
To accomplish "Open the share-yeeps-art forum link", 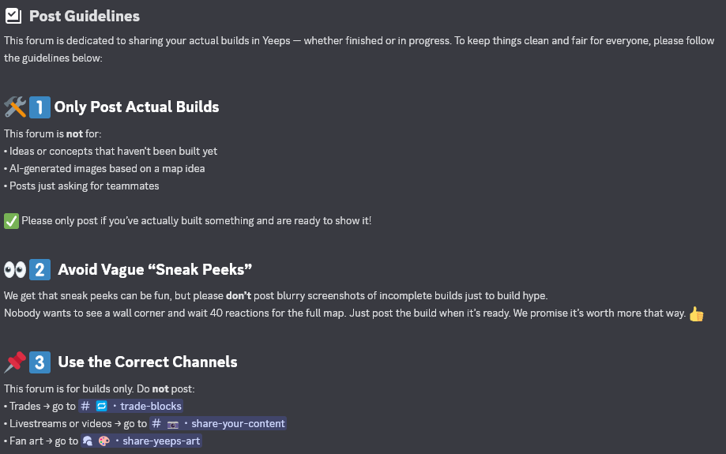I will pos(141,441).
